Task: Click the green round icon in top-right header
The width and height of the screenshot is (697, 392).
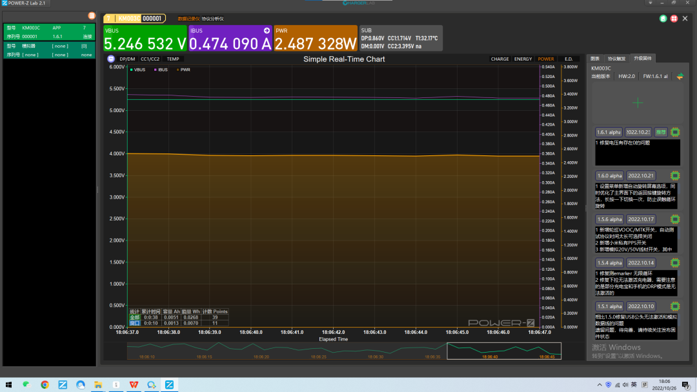Action: coord(663,18)
